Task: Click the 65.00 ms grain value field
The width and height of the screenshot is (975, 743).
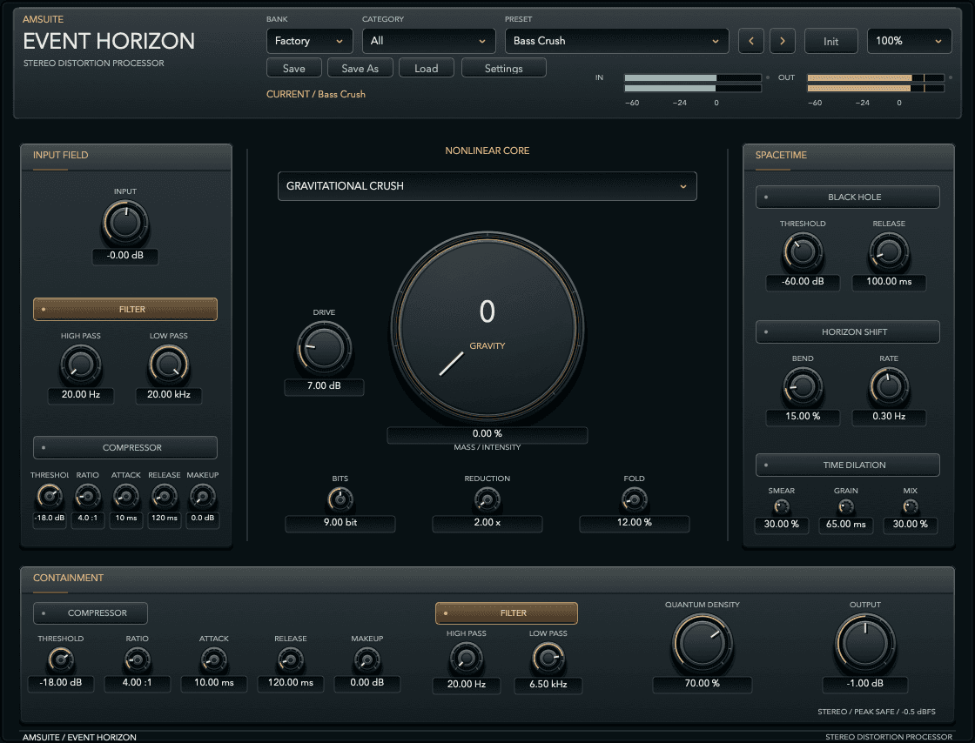Action: click(x=845, y=525)
